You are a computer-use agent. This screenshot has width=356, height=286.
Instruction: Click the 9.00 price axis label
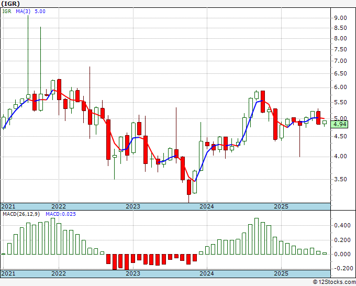click(340, 18)
